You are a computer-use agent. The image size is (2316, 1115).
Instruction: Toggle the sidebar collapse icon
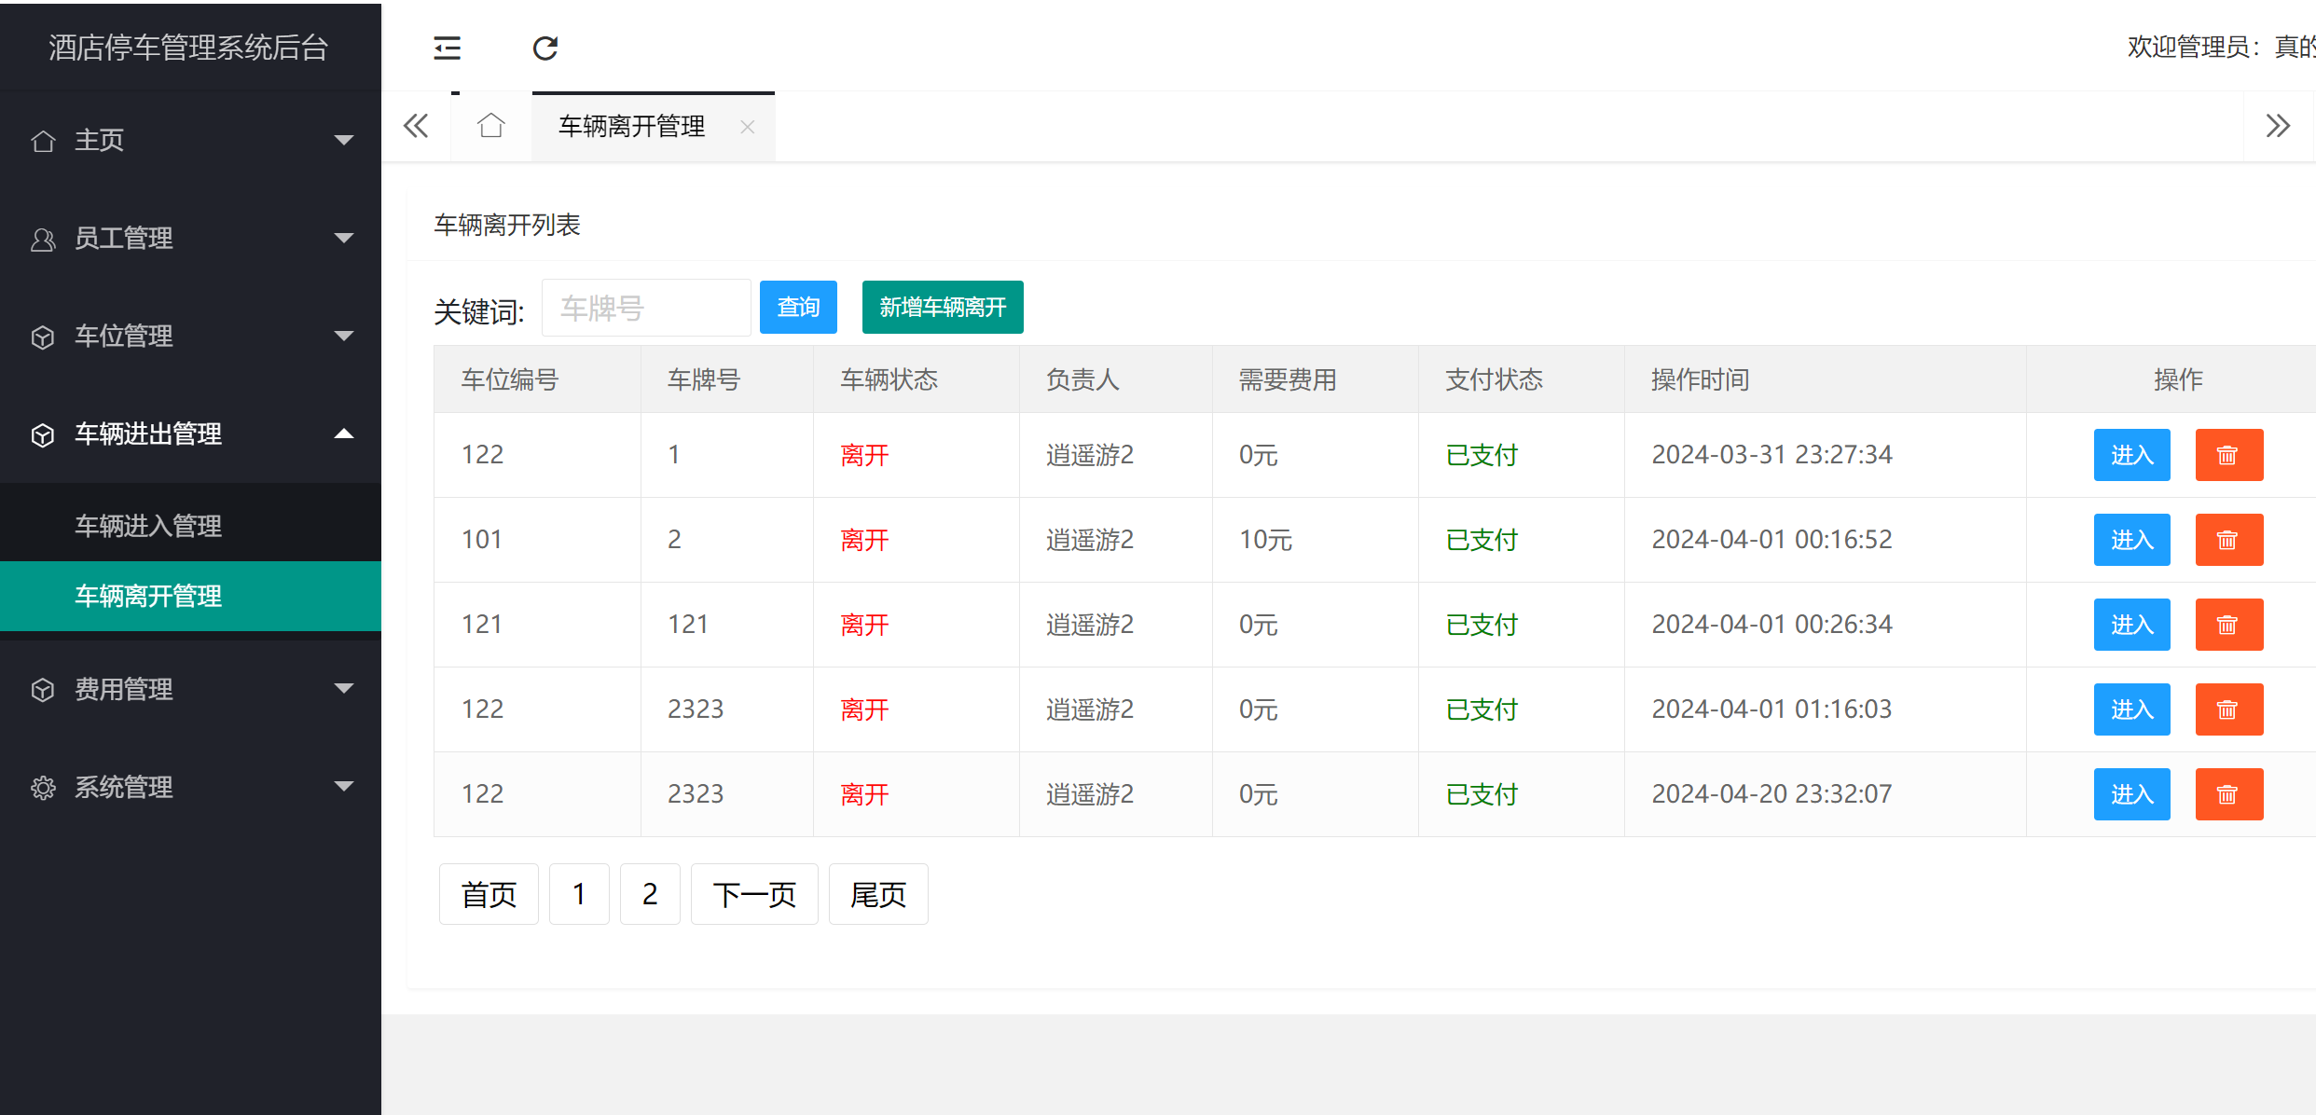click(448, 48)
